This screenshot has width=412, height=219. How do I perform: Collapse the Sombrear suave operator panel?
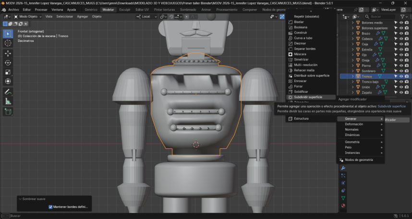coord(20,198)
